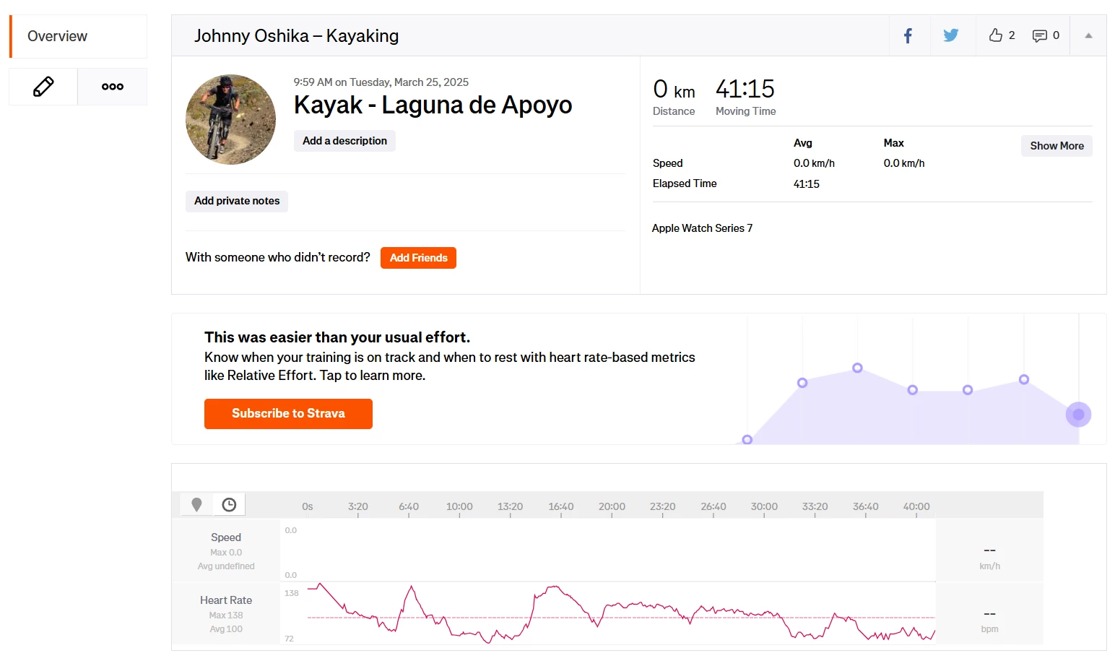Click the 40:00 marker on chart time axis

(x=916, y=506)
